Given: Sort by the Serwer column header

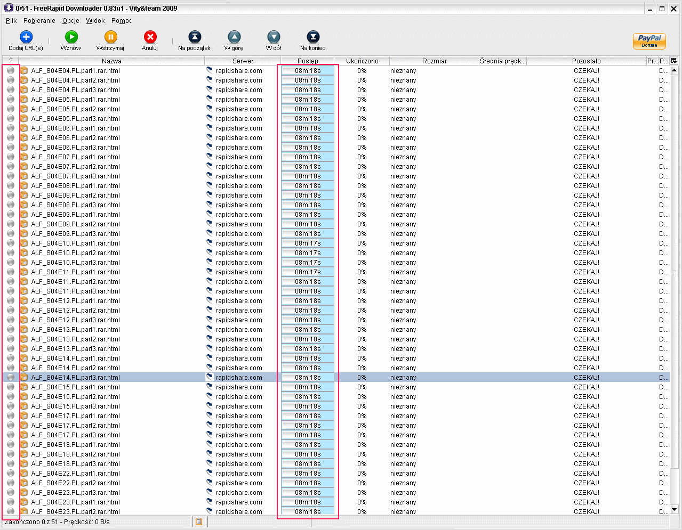Looking at the screenshot, I should pos(243,61).
